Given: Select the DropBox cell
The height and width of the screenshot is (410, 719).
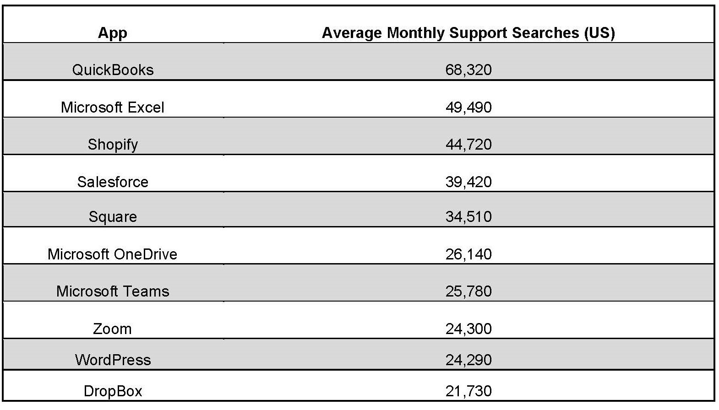Looking at the screenshot, I should point(113,391).
